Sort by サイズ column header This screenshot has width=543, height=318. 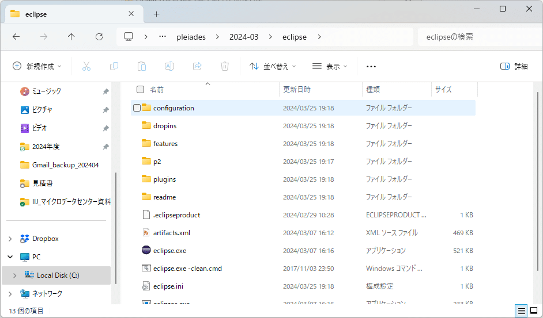[x=443, y=90]
